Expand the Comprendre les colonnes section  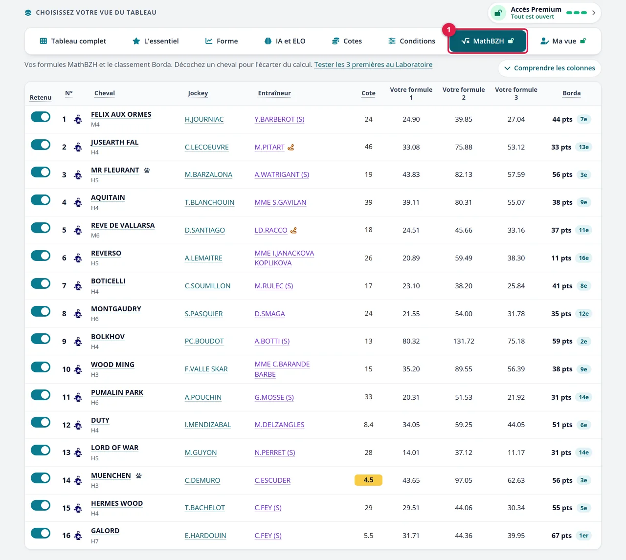pyautogui.click(x=550, y=68)
